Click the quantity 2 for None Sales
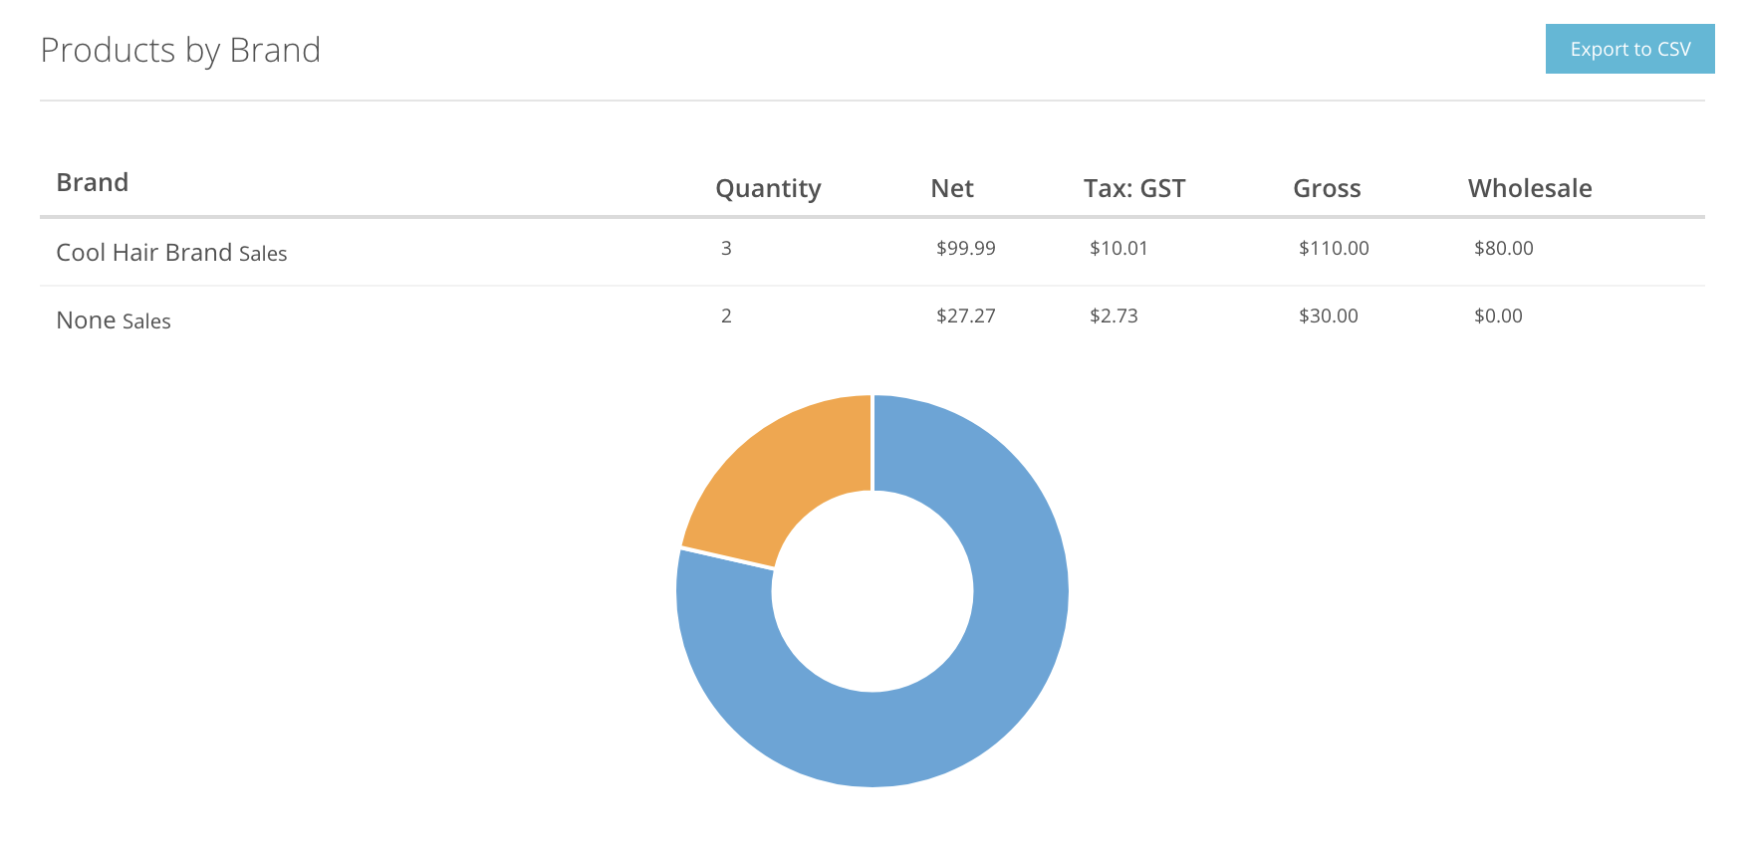This screenshot has width=1743, height=846. [x=726, y=316]
